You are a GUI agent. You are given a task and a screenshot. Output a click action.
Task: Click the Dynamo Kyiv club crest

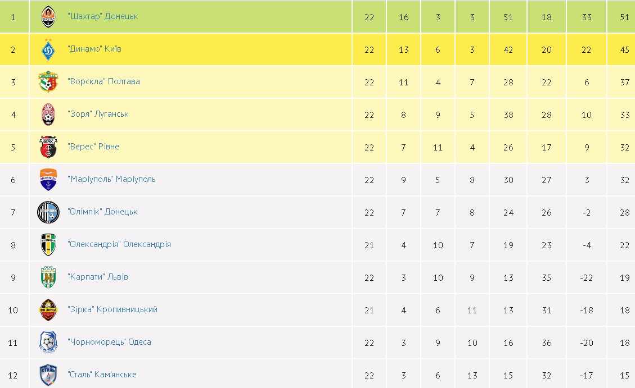48,49
